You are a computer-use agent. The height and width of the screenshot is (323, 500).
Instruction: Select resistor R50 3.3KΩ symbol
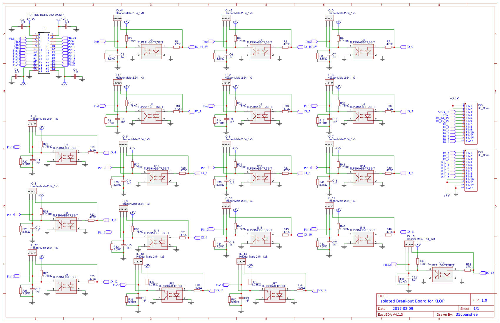(229, 299)
